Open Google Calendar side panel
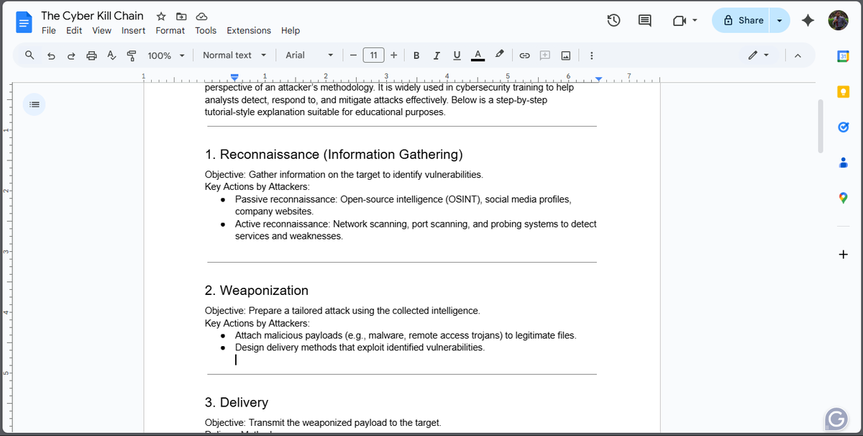 coord(843,56)
